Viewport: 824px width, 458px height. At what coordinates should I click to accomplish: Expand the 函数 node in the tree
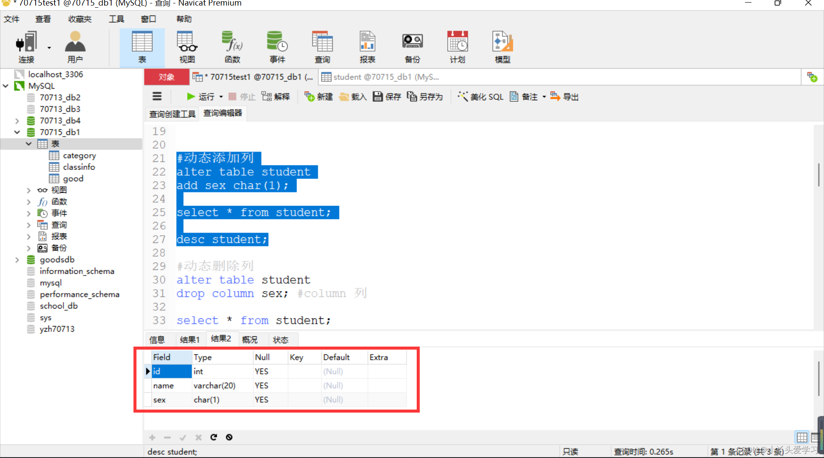click(29, 202)
